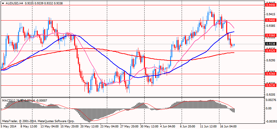Click the -0.00393 MACD scale value
Screen dimensions: 277x129
point(271,122)
